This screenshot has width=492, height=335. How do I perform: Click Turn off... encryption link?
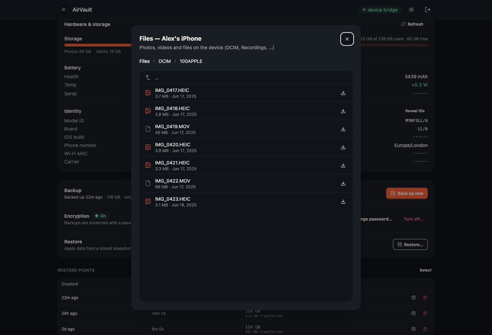tap(413, 219)
